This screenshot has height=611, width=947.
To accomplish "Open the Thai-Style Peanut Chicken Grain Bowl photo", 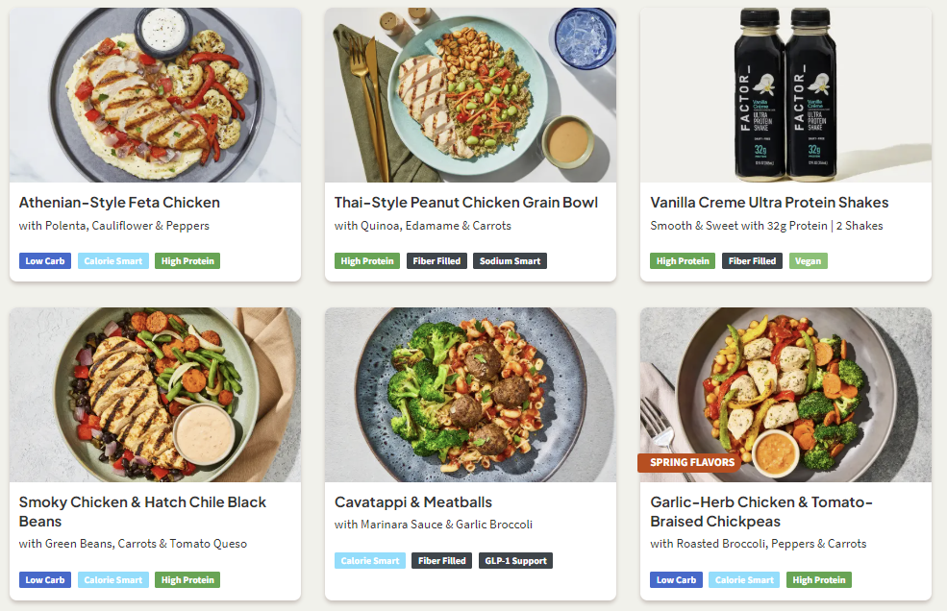I will click(x=470, y=94).
